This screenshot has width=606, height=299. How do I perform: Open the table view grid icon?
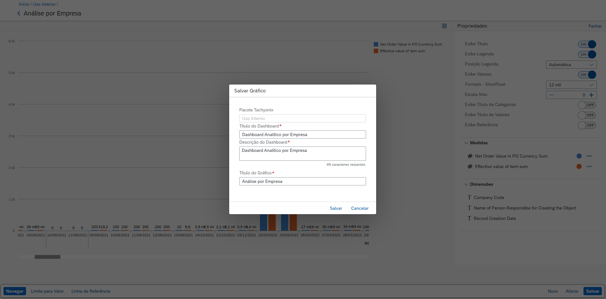[x=444, y=26]
